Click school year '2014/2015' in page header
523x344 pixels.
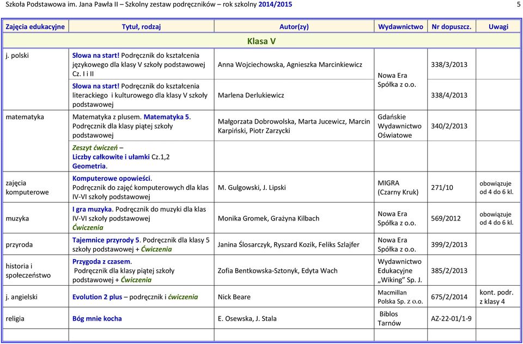pyautogui.click(x=276, y=4)
